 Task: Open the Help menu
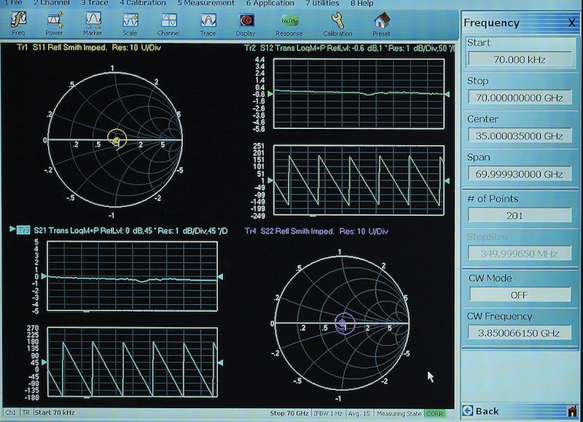tap(361, 3)
